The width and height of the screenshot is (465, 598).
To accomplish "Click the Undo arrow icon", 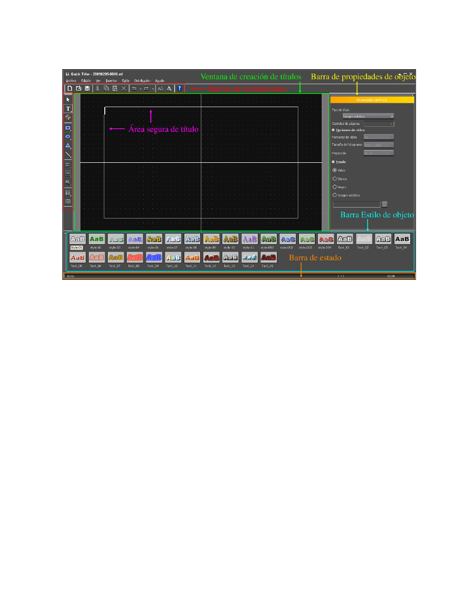I will (x=134, y=89).
